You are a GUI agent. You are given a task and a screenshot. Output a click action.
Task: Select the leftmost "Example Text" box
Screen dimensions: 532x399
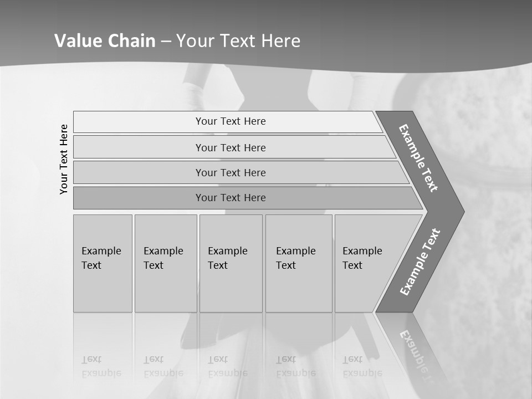pyautogui.click(x=103, y=263)
